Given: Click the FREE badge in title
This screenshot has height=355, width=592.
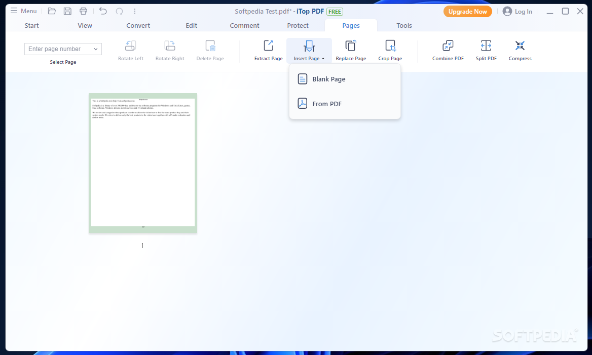Looking at the screenshot, I should [335, 11].
